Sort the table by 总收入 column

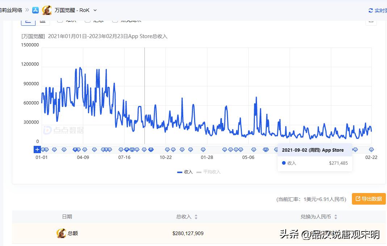point(195,216)
